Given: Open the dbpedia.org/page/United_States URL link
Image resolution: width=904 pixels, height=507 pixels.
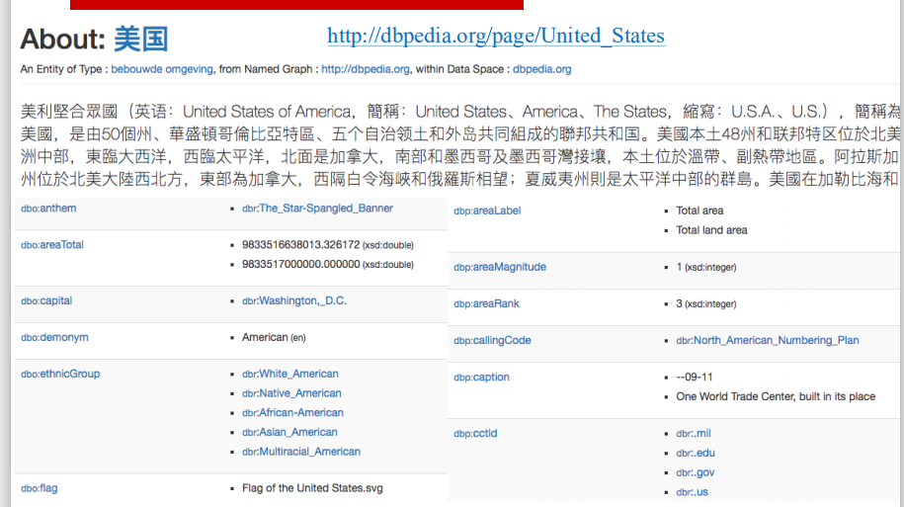Looking at the screenshot, I should pos(496,36).
